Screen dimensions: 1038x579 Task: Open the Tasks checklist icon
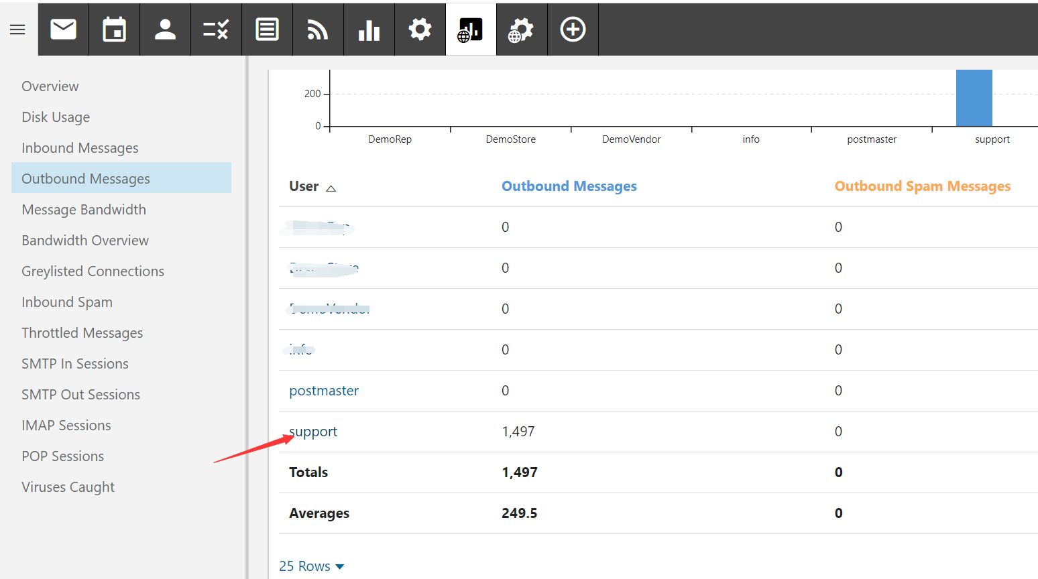coord(216,29)
